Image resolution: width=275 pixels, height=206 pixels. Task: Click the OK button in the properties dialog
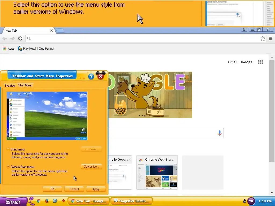[x=52, y=189]
